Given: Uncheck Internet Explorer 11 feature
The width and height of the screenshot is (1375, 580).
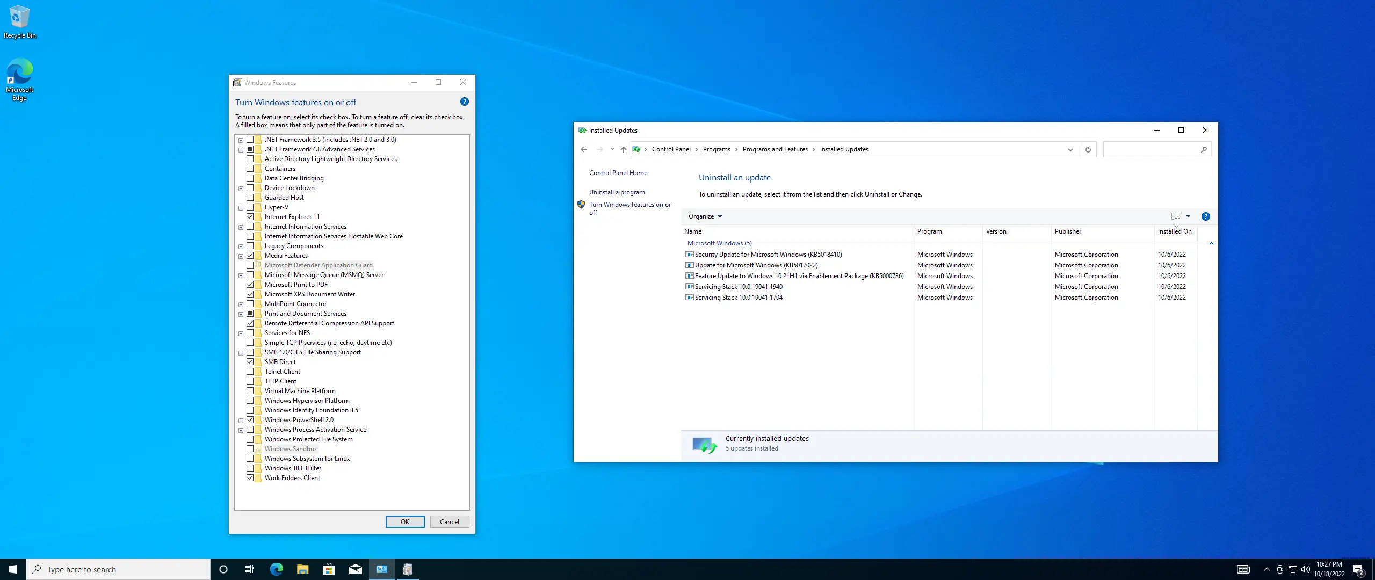Looking at the screenshot, I should (x=250, y=217).
